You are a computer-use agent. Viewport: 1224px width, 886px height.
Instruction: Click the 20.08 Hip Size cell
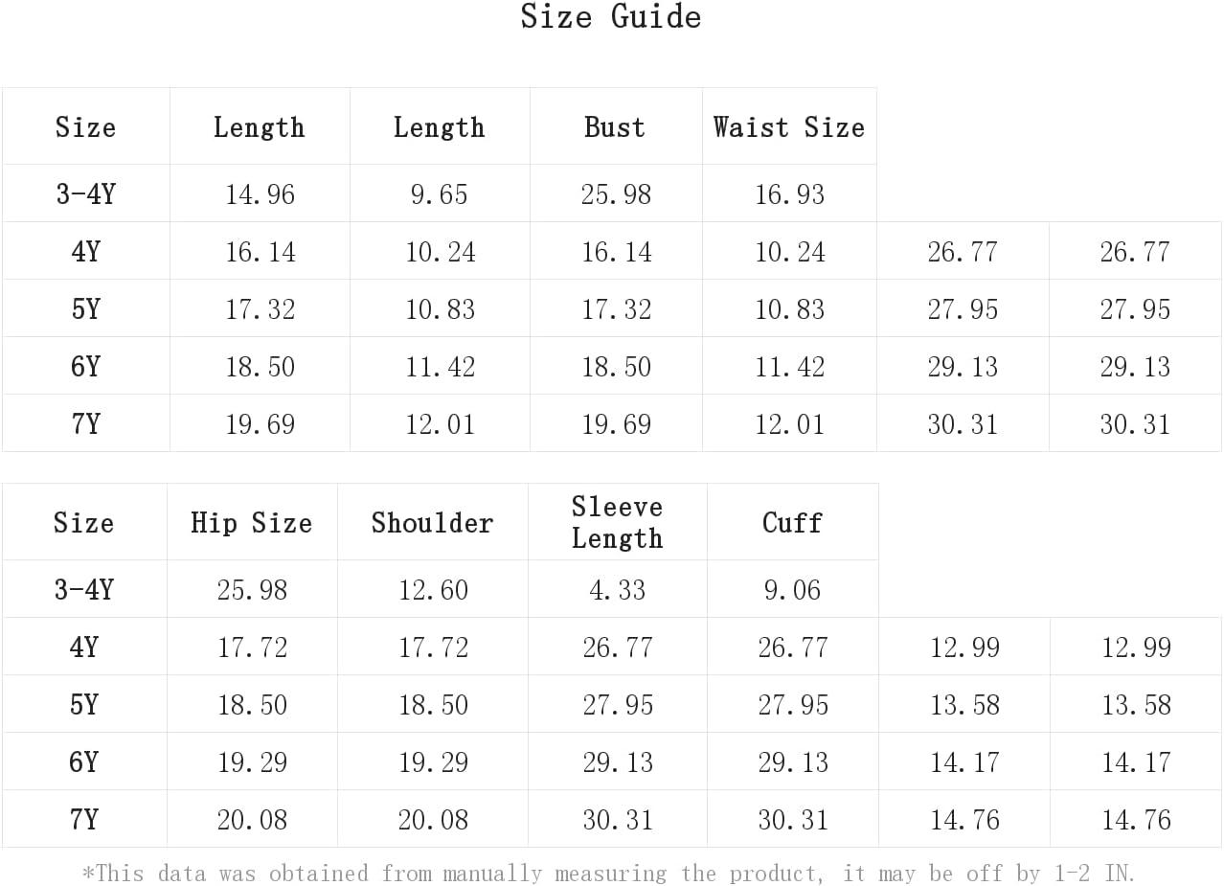(252, 820)
